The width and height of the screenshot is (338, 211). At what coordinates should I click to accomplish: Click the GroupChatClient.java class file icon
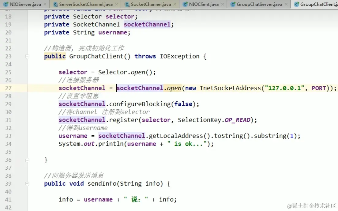pyautogui.click(x=297, y=4)
